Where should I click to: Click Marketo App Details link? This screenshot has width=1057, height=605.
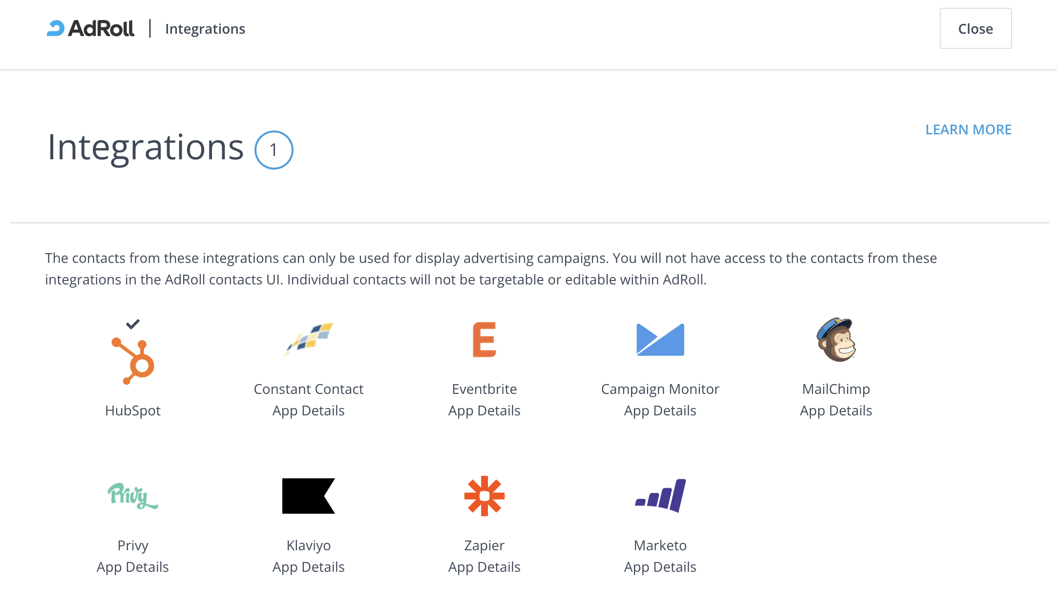coord(660,567)
